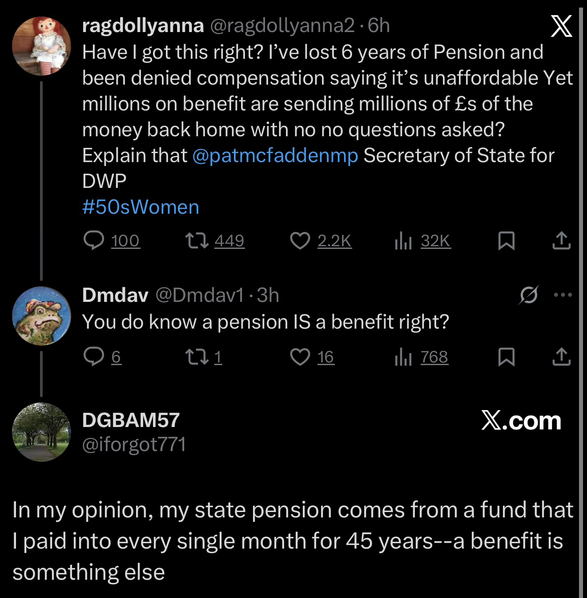Reply to ragdollyanna's post via comment icon
The width and height of the screenshot is (587, 598).
(94, 240)
